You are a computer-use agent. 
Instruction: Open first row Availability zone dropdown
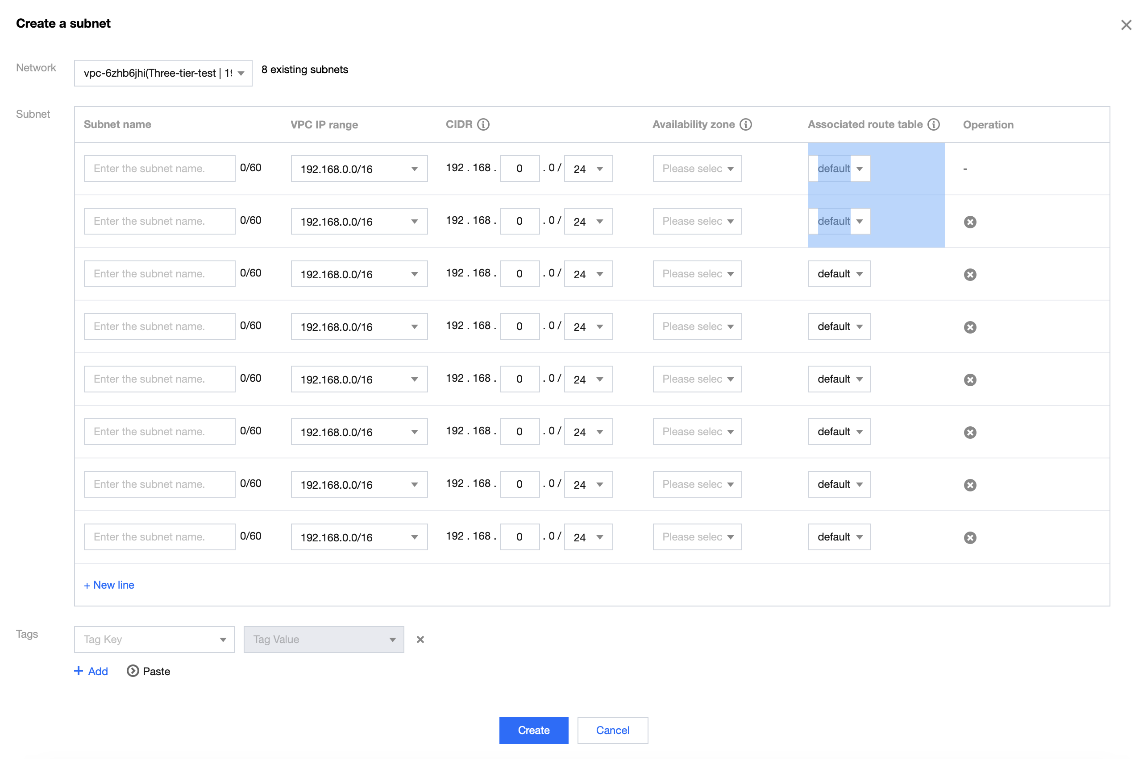[697, 169]
